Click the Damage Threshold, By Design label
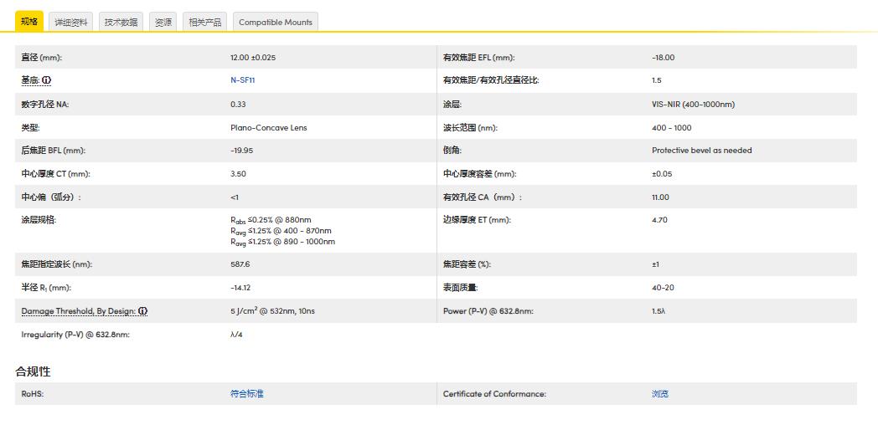 78,311
